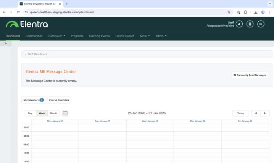Click the date range 25 Jan 2026 heading
Image resolution: width=274 pixels, height=163 pixels.
pyautogui.click(x=147, y=113)
